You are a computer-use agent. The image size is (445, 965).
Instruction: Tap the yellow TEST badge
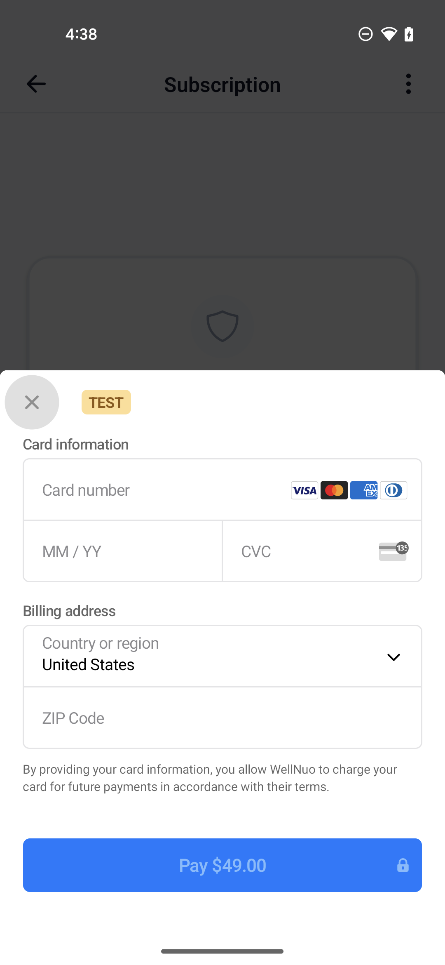(x=106, y=402)
